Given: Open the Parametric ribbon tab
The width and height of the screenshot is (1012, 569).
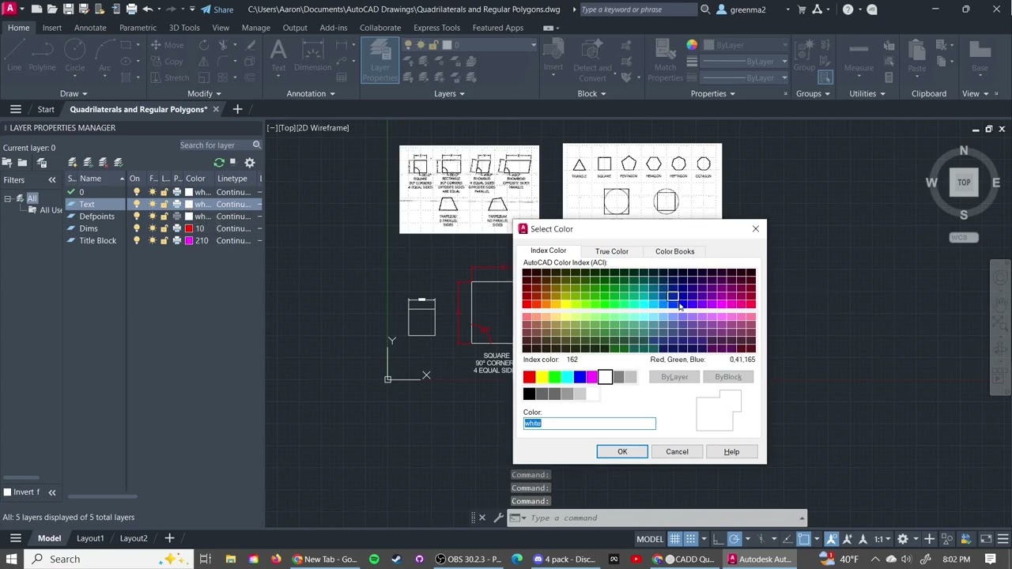Looking at the screenshot, I should (138, 28).
